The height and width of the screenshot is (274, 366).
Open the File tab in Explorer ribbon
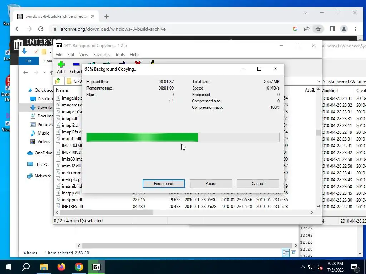[29, 61]
